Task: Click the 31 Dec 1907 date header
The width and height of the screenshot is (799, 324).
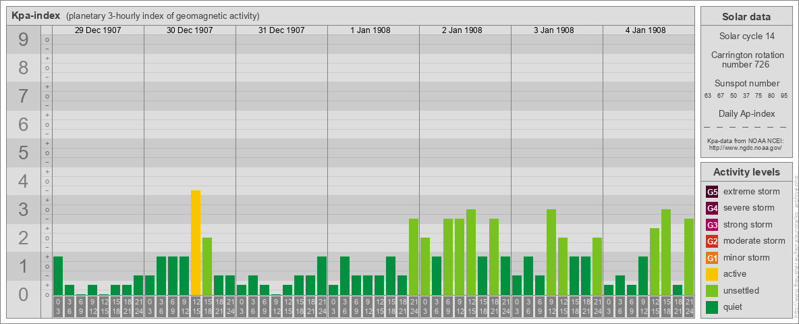Action: pyautogui.click(x=281, y=30)
